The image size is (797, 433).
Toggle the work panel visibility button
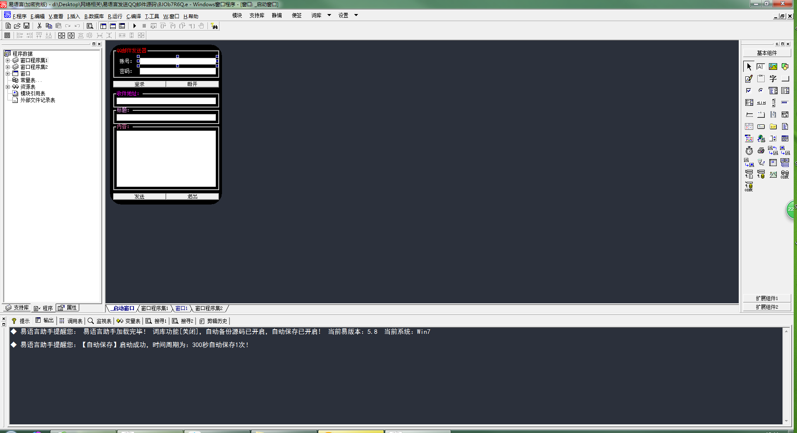coord(103,26)
